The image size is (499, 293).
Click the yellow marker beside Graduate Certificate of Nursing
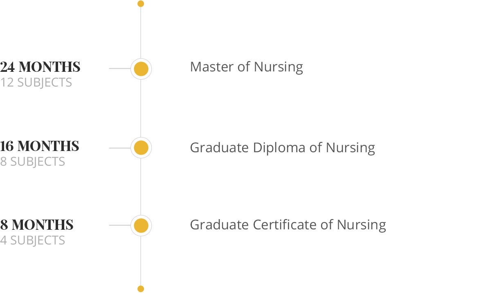tap(141, 225)
